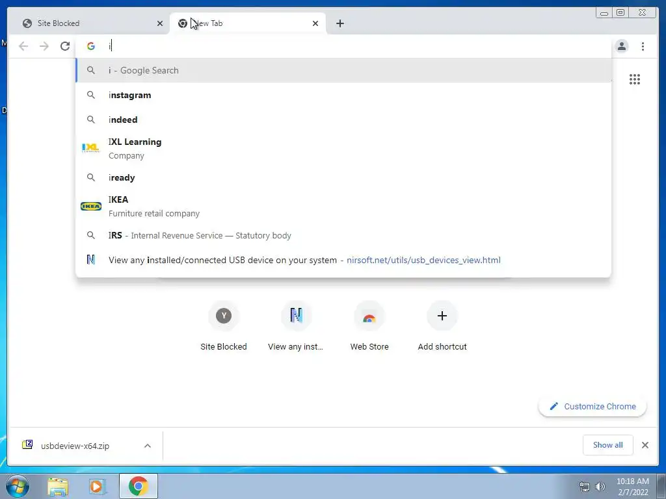Switch to the Site Blocked tab
Screen dimensions: 666x499
click(x=88, y=23)
